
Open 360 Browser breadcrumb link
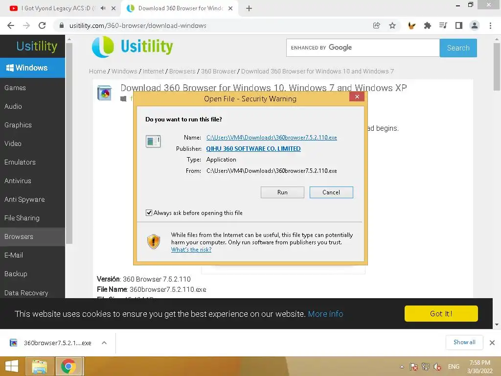pos(219,71)
